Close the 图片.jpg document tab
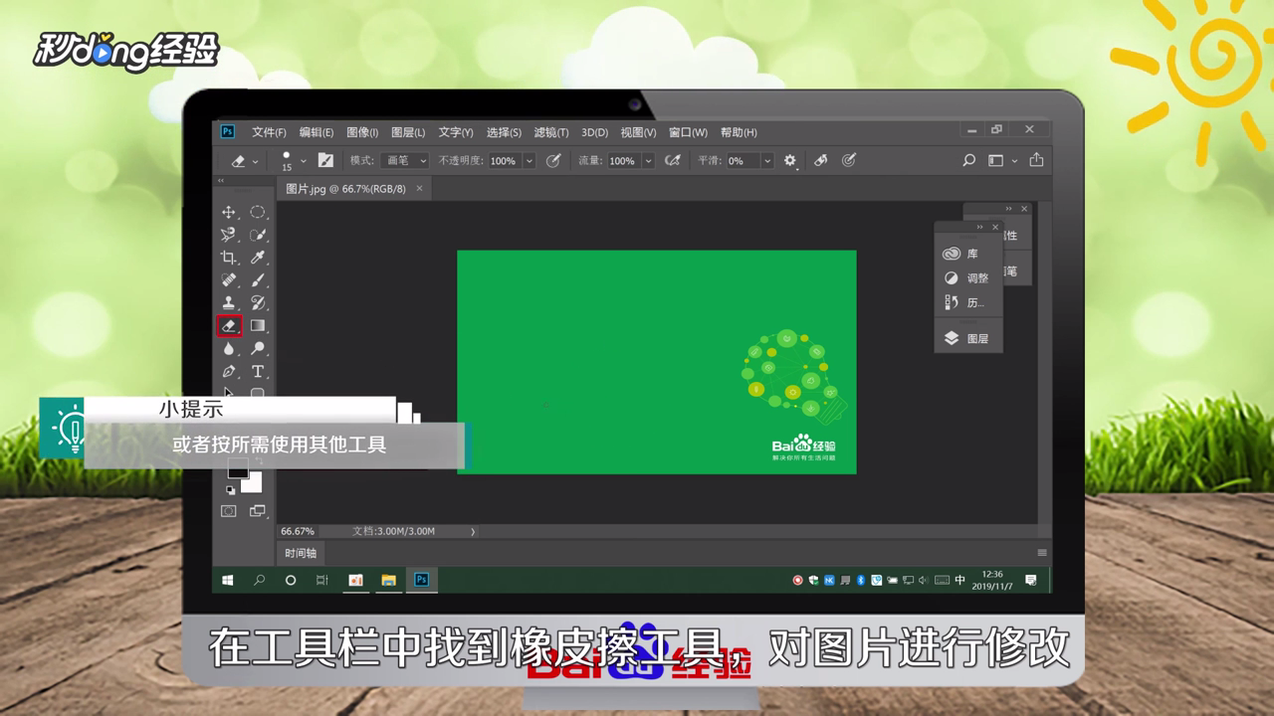Screen dimensions: 1274x716 click(419, 188)
